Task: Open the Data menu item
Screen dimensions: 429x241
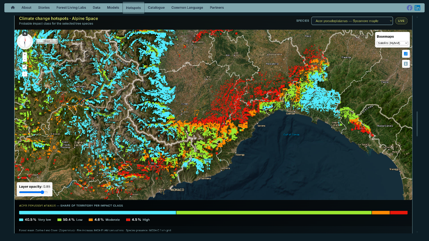Action: [x=96, y=8]
